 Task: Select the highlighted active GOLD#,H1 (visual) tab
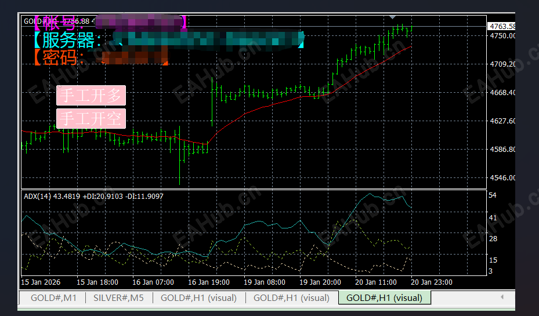384,298
